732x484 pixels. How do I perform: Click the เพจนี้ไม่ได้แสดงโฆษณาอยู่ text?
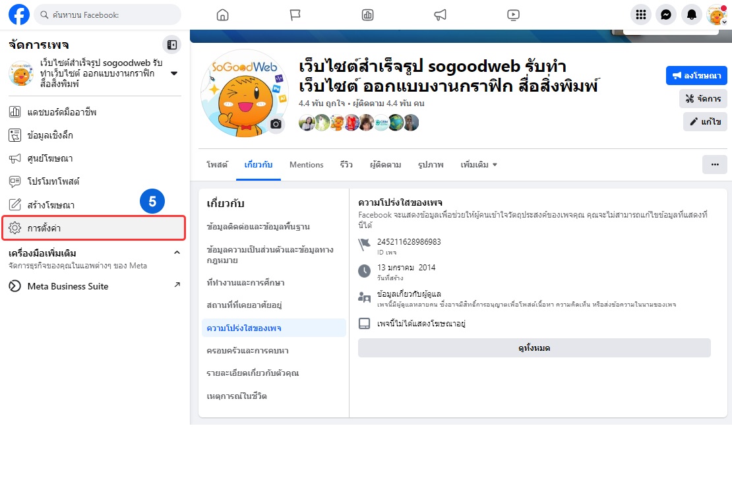tap(421, 324)
